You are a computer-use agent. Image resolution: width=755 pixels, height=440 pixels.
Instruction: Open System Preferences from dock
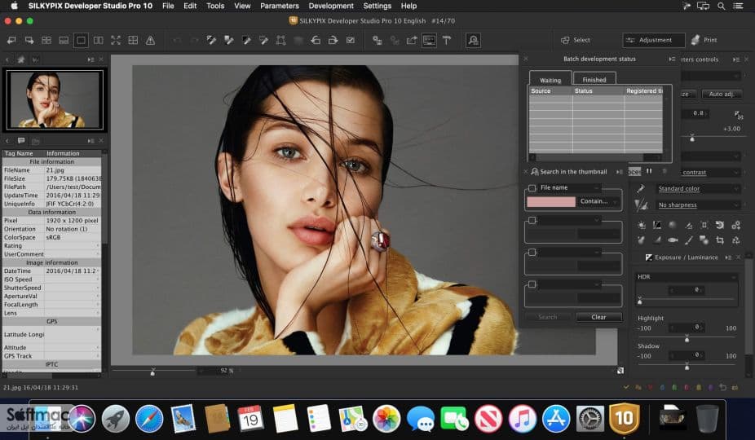[x=590, y=419]
